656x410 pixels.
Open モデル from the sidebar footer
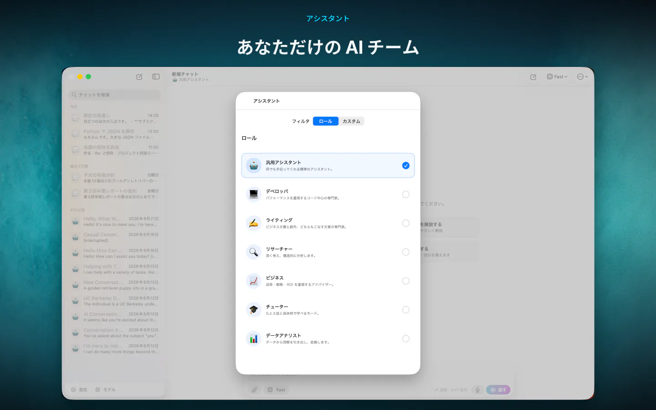pyautogui.click(x=106, y=390)
